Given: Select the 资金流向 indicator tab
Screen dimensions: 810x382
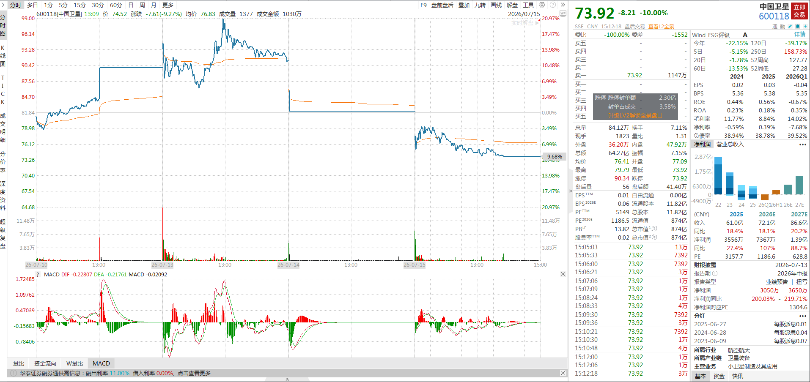Looking at the screenshot, I should tap(45, 363).
